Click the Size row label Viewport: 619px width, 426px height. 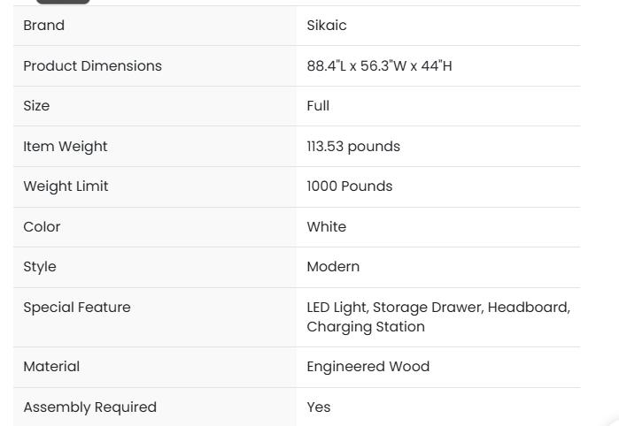pos(36,106)
